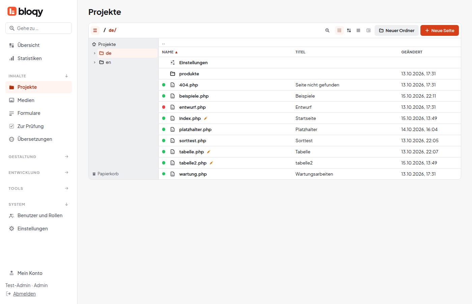The width and height of the screenshot is (472, 304).
Task: Click pencil icon next to tabelle.php
Action: click(x=209, y=152)
